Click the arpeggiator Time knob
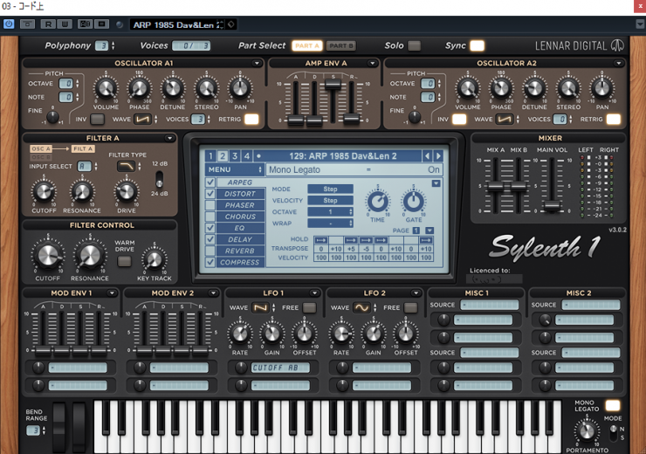Screen dimensions: 646x454 click(377, 202)
